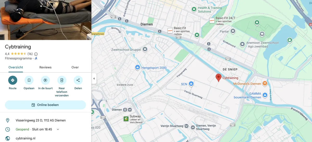Open In de buurt nearby search
This screenshot has width=312, height=142.
pyautogui.click(x=45, y=80)
